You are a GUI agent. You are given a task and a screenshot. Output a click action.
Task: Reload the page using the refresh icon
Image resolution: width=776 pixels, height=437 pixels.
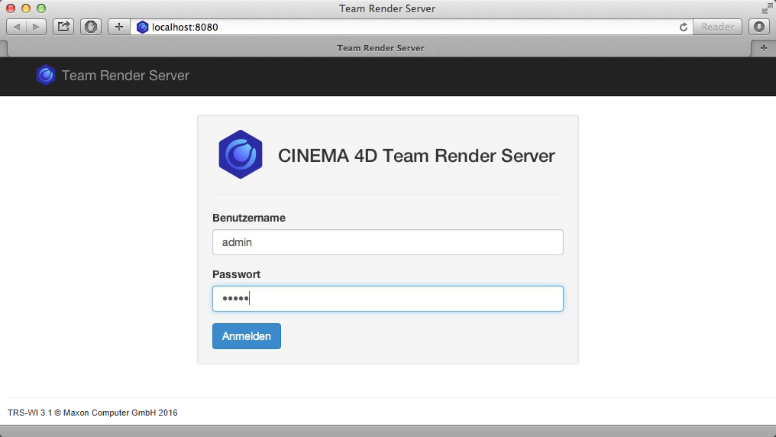tap(684, 27)
